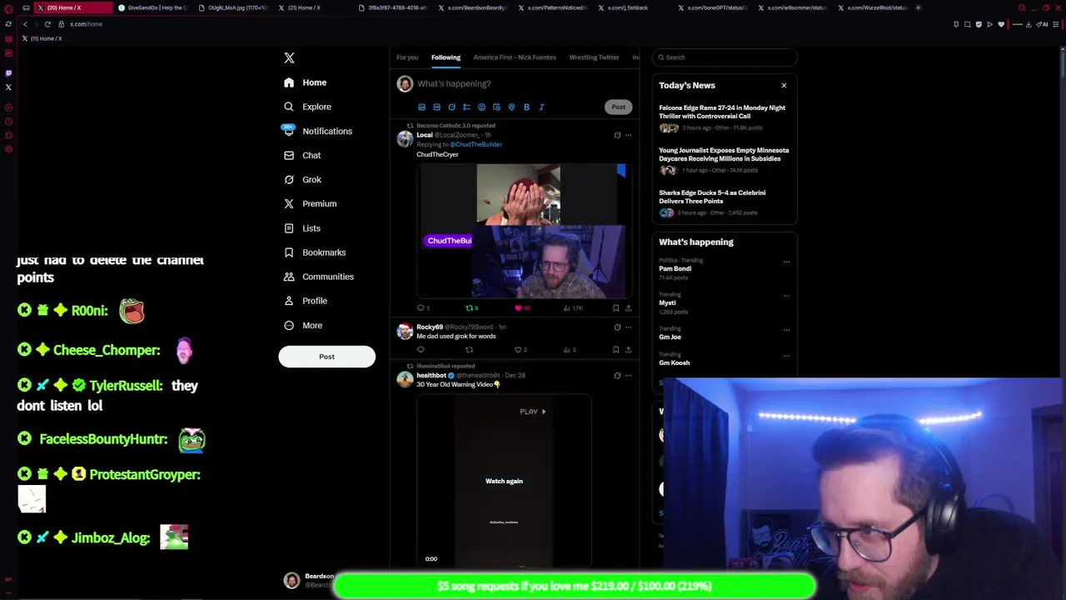Screen dimensions: 1066x600
Task: Click the grey composer Post button
Action: coord(618,107)
